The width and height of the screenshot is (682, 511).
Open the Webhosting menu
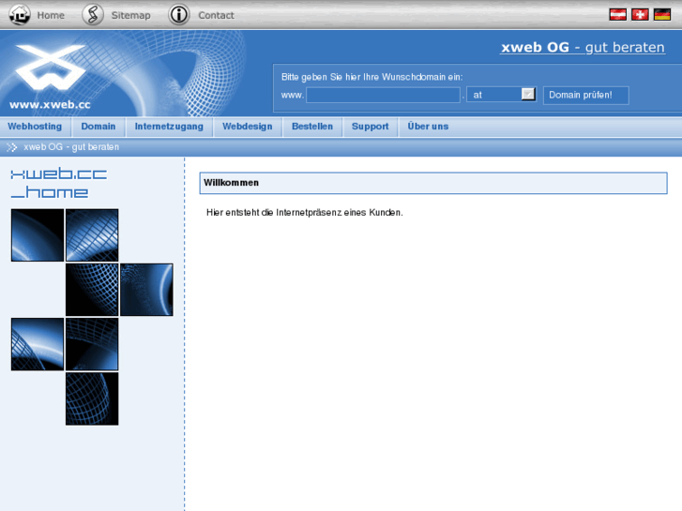pos(35,127)
